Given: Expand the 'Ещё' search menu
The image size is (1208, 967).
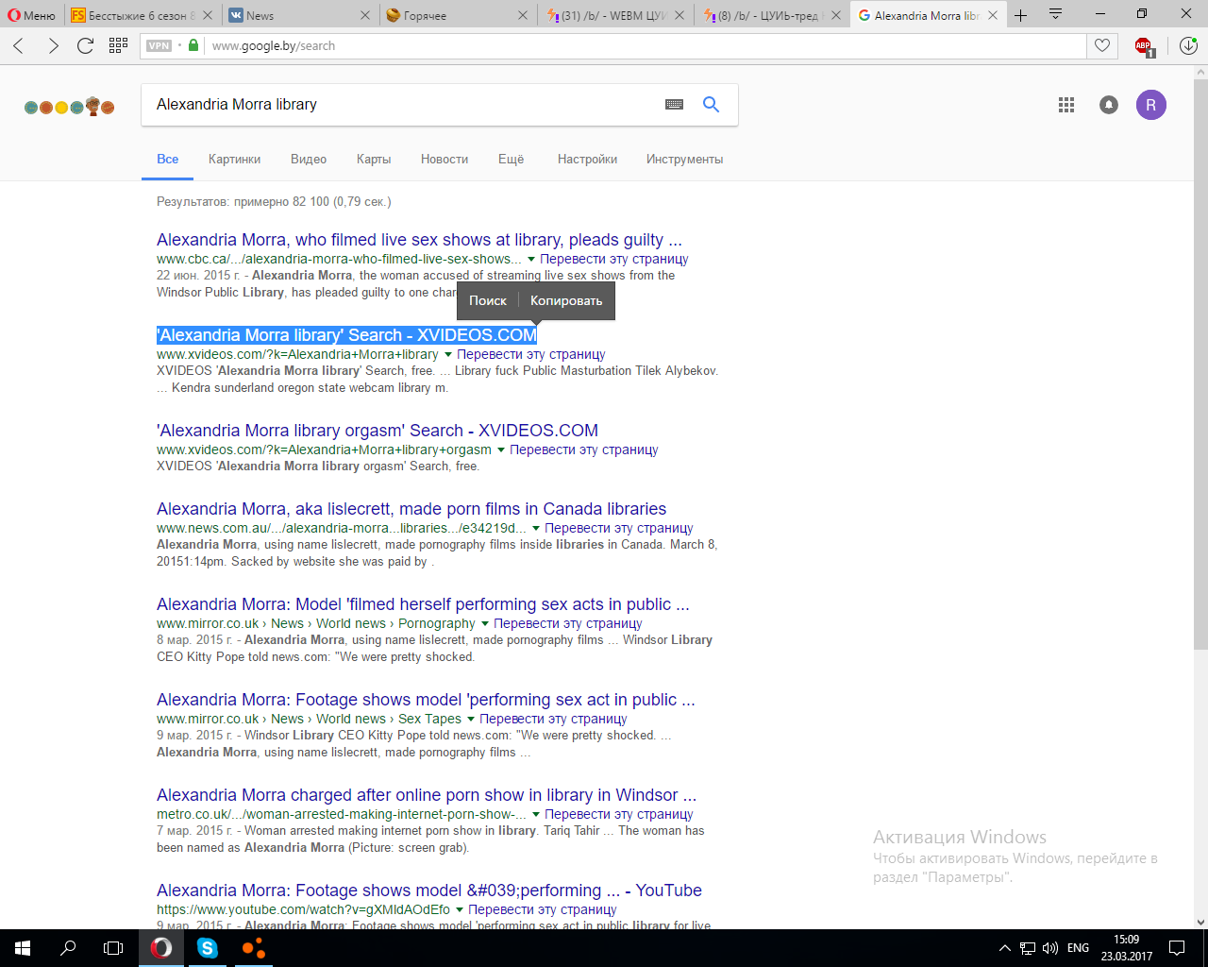Looking at the screenshot, I should tap(511, 160).
